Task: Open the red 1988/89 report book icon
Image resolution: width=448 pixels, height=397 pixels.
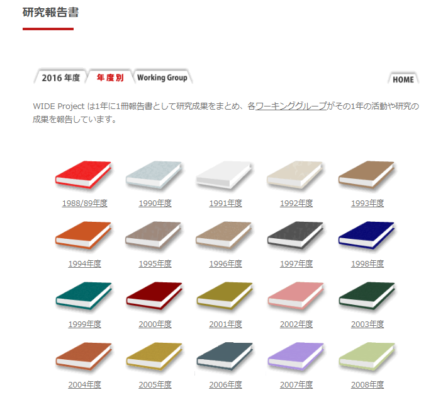Action: point(84,175)
